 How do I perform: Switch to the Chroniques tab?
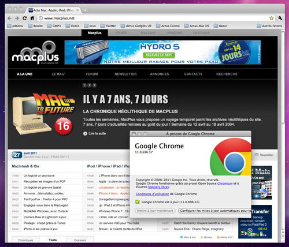coord(25,240)
